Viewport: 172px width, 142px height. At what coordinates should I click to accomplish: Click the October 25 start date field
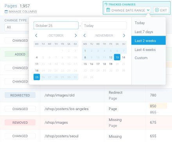pos(56,25)
